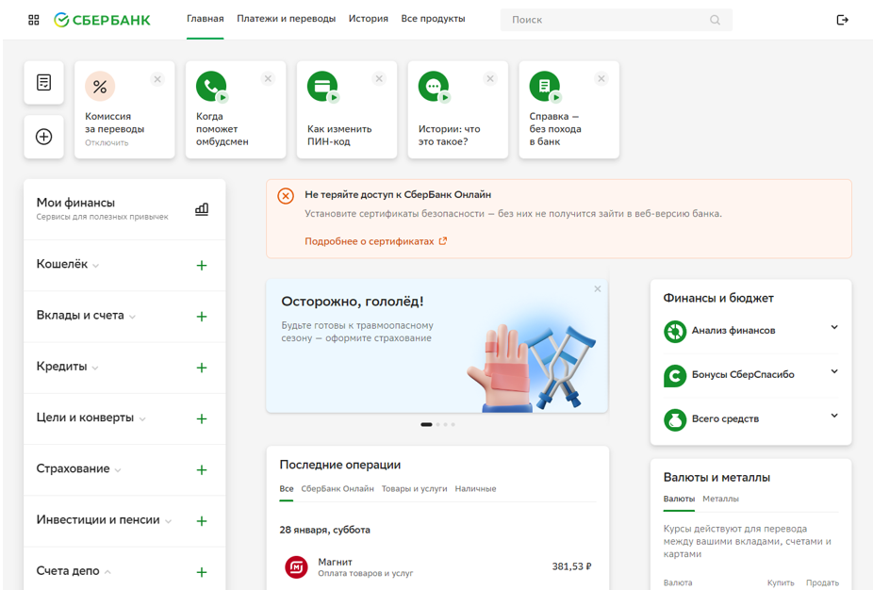873x590 pixels.
Task: Click the Мои финансы heading
Action: 75,203
